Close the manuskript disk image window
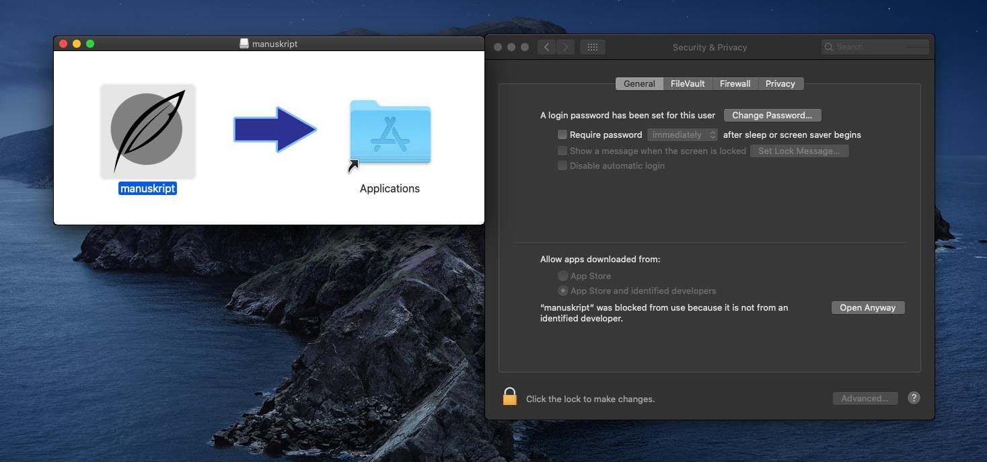 tap(63, 44)
